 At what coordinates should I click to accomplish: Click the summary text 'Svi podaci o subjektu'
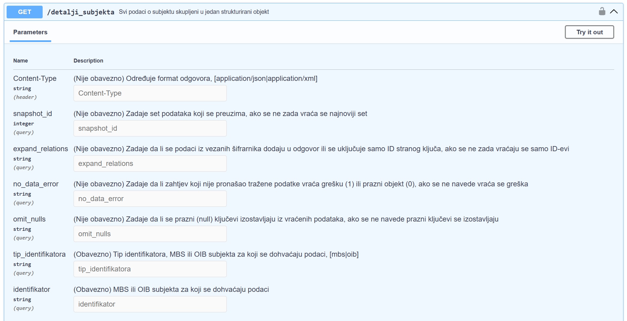194,12
